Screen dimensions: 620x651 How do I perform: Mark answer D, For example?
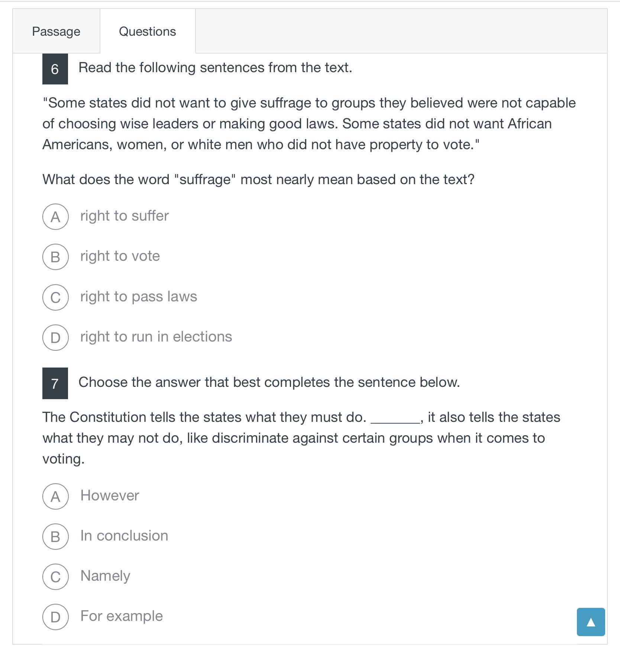[55, 617]
